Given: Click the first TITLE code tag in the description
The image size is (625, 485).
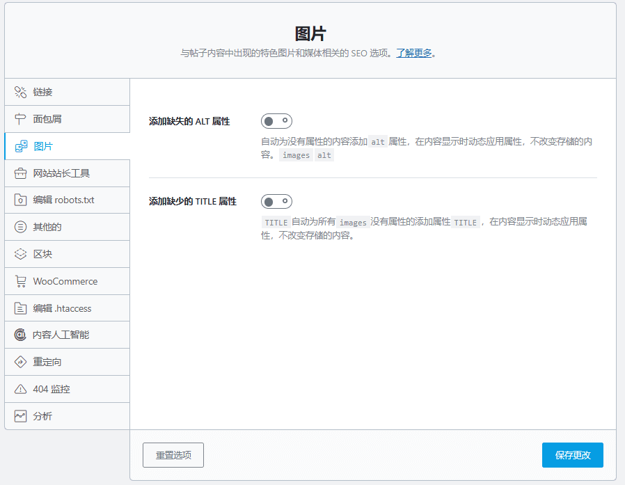Looking at the screenshot, I should pyautogui.click(x=276, y=223).
